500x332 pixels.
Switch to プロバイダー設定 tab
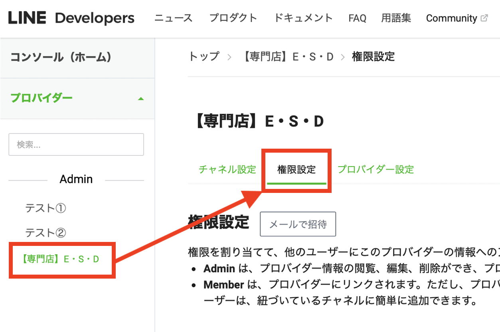375,169
